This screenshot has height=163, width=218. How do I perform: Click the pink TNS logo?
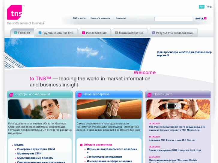point(14,12)
